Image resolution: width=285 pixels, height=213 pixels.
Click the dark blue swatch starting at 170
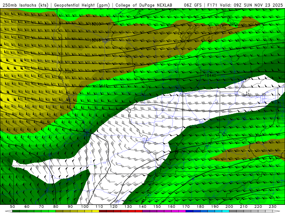(190, 211)
